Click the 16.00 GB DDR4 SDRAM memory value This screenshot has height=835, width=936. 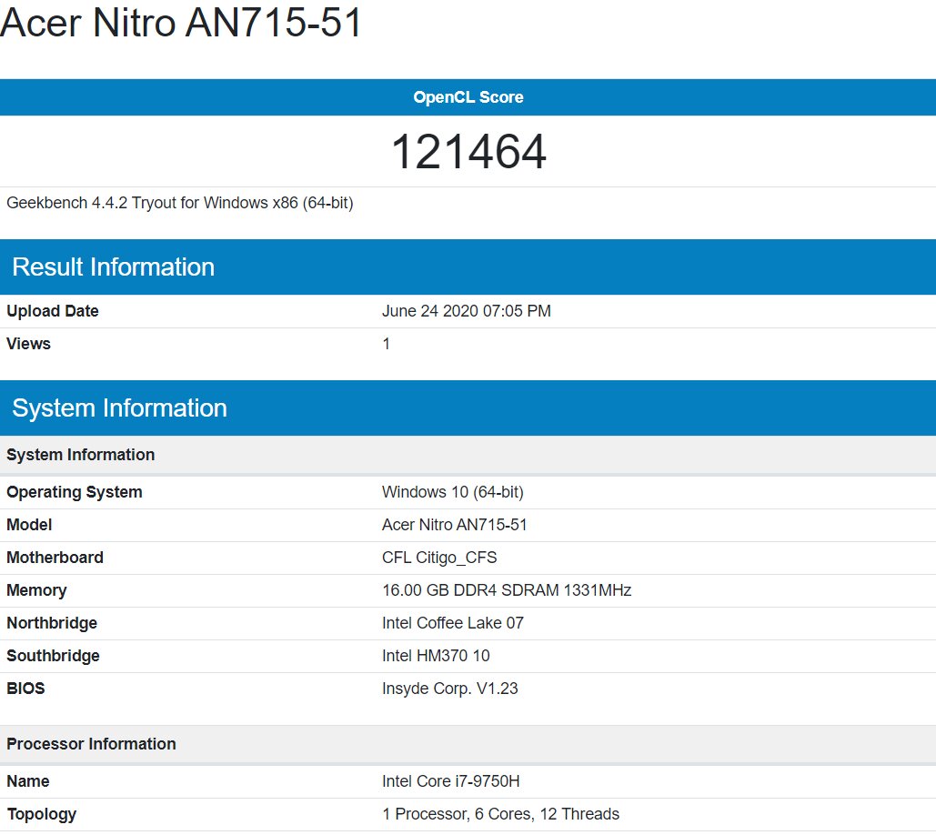[x=506, y=590]
